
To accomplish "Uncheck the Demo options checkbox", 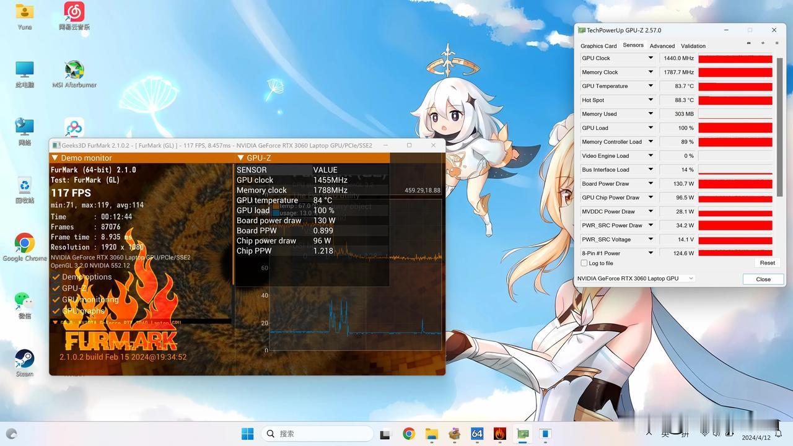I will (x=56, y=277).
